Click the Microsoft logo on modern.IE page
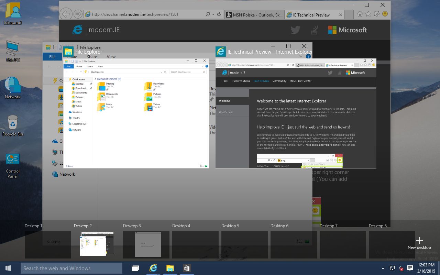This screenshot has height=275, width=440. [348, 30]
